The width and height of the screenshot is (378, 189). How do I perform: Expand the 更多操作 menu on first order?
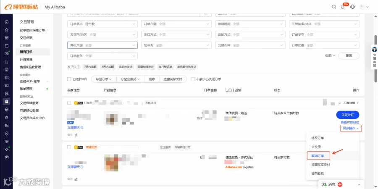point(351,129)
